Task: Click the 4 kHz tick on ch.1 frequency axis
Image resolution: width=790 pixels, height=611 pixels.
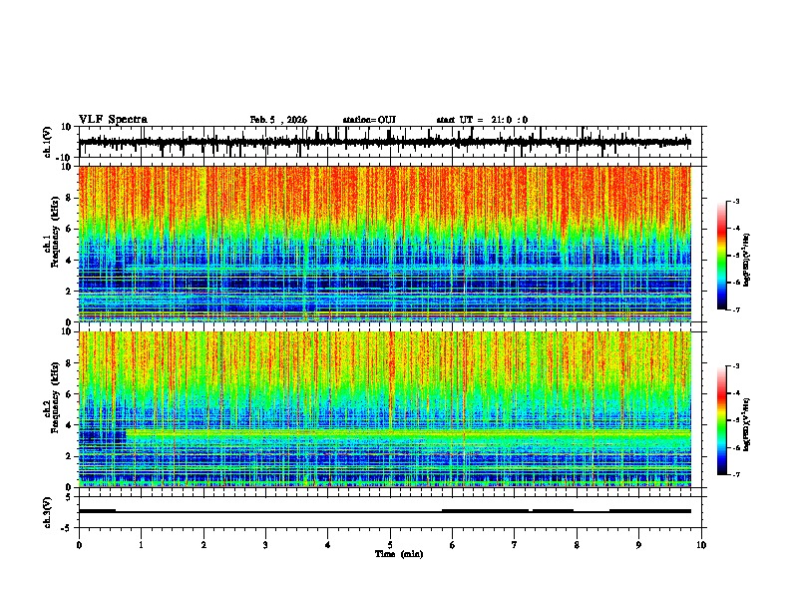Action: [x=70, y=261]
